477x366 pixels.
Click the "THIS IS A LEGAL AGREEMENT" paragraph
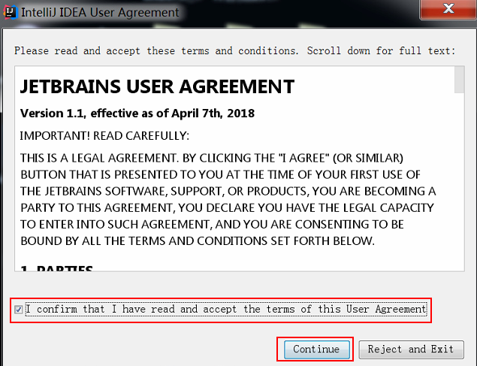point(228,199)
